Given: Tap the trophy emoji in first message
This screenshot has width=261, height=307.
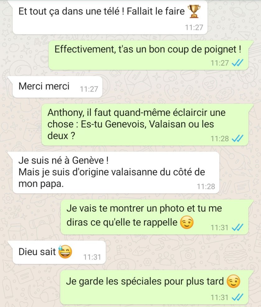Looking at the screenshot, I should 194,12.
